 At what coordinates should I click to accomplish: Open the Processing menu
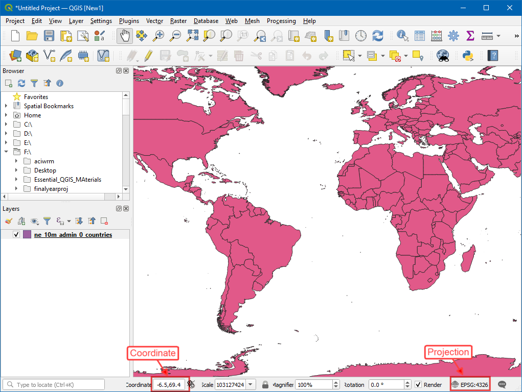[x=281, y=21]
